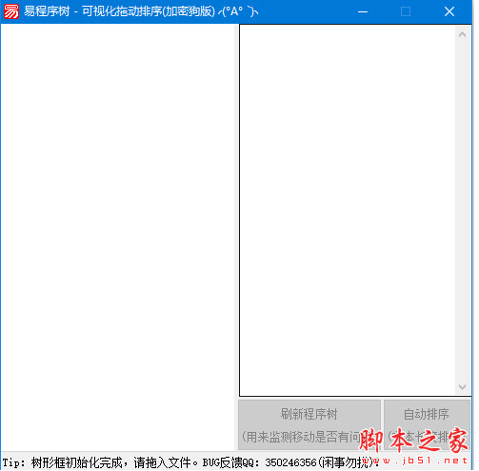Viewport: 479px width, 471px height.
Task: Close the 易程序树 window
Action: point(449,11)
